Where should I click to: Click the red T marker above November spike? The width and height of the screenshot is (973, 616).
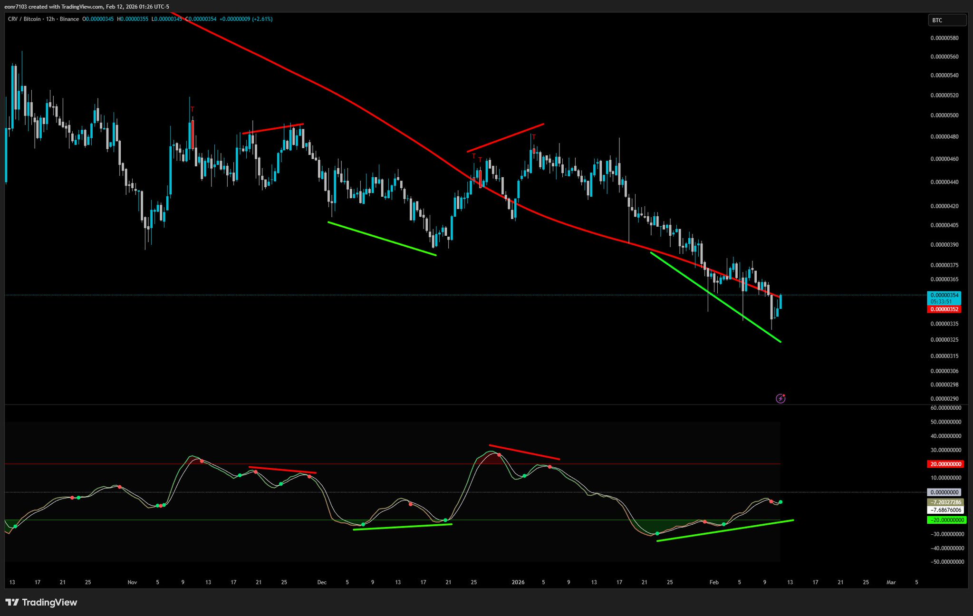pyautogui.click(x=192, y=109)
